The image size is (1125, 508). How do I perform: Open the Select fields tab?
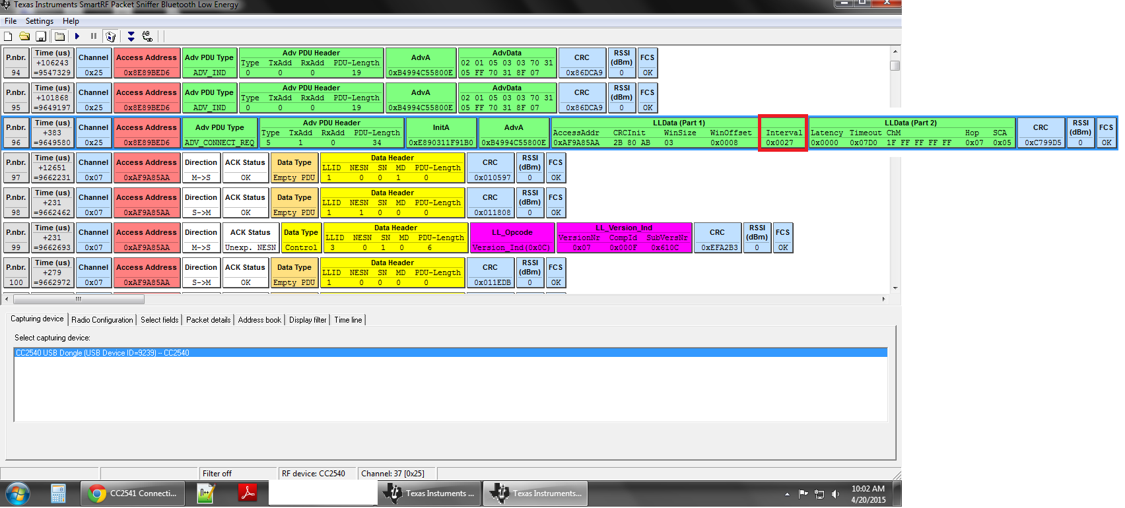[x=160, y=320]
